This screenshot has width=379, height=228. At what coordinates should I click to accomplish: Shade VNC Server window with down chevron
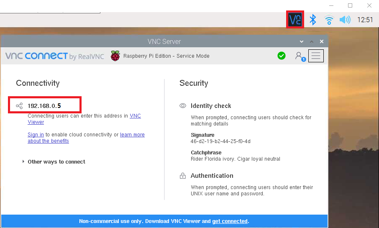[x=302, y=41]
